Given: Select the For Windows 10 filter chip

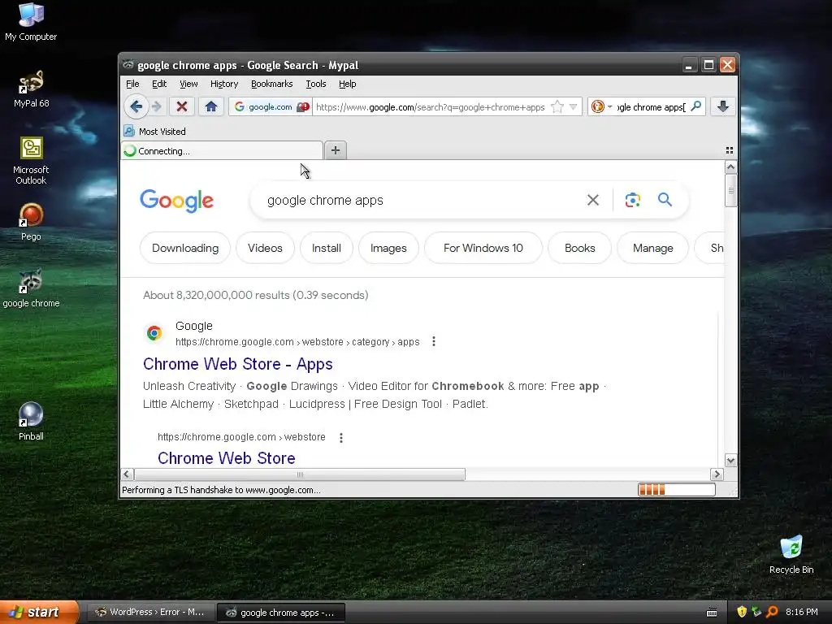Looking at the screenshot, I should point(483,248).
